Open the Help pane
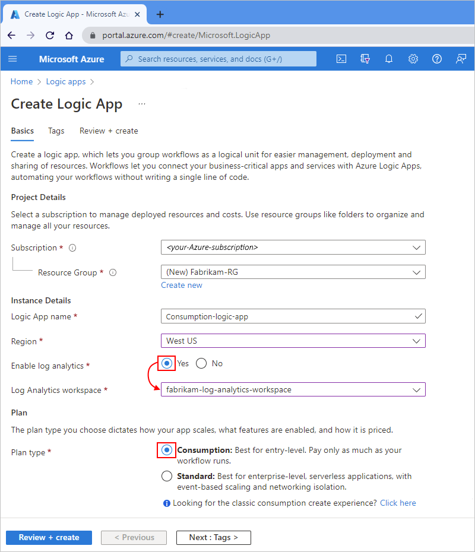This screenshot has width=475, height=552. (437, 59)
